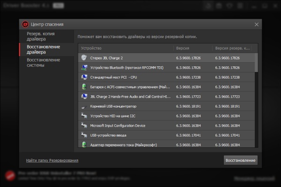
Task: Click Устройство HID на шине I2C icon
Action: 84,116
